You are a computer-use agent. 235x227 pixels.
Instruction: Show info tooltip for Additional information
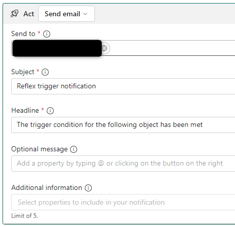pyautogui.click(x=88, y=188)
